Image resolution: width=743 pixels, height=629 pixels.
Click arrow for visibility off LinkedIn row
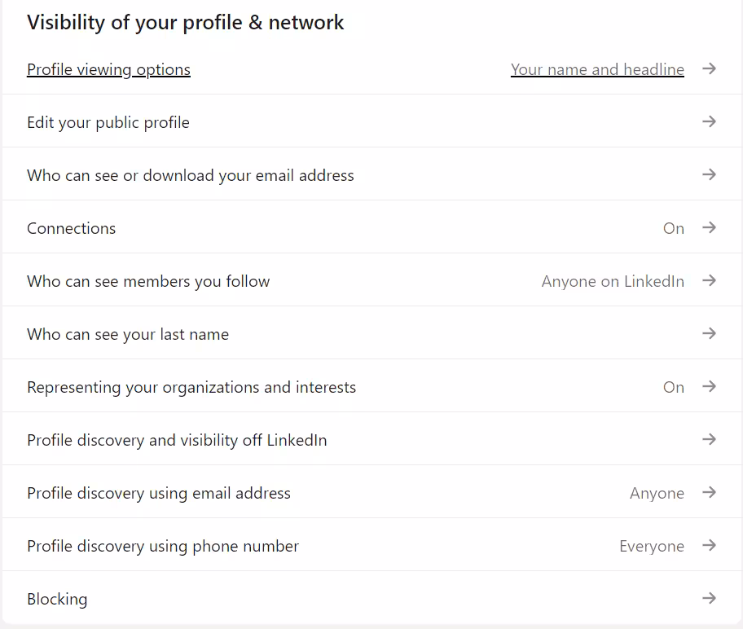[x=709, y=440]
